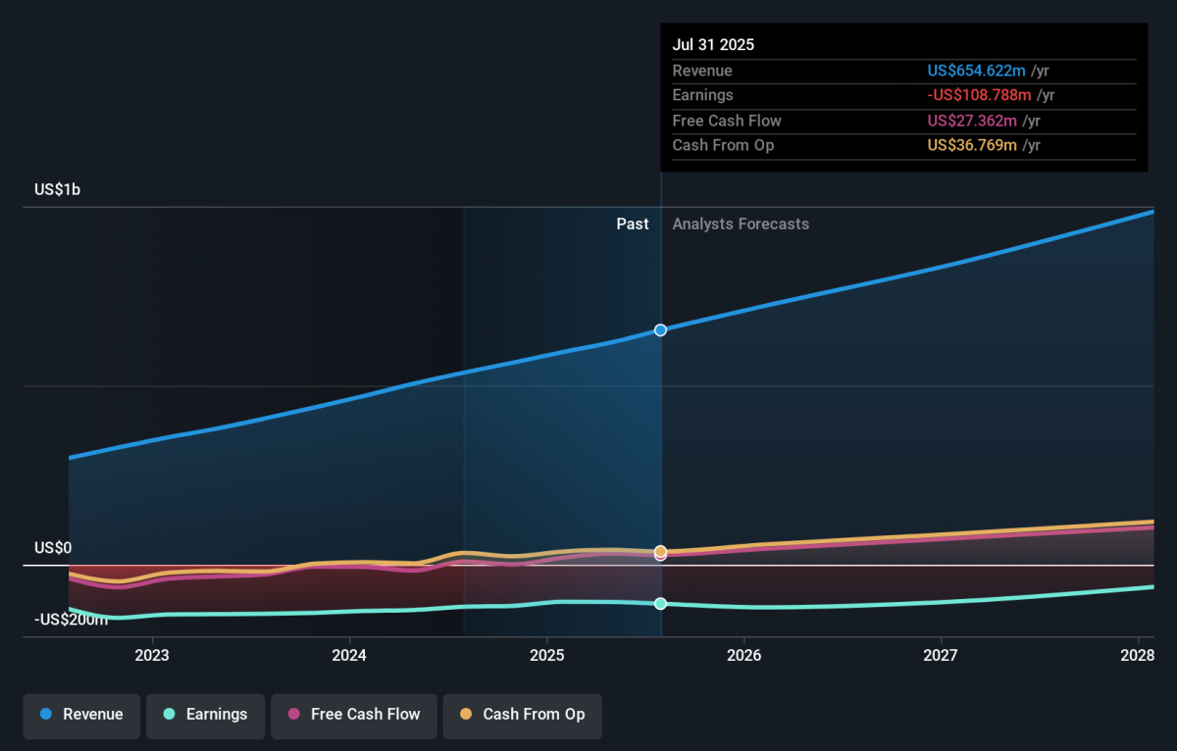Click the 2027 x-axis label
This screenshot has width=1177, height=751.
pos(941,655)
